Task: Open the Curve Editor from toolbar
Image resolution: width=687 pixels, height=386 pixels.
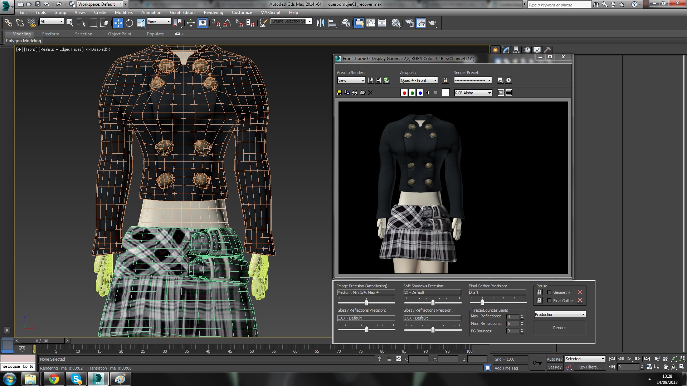Action: pos(371,23)
